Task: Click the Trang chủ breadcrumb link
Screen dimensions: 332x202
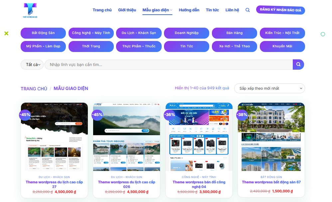Action: [x=34, y=89]
